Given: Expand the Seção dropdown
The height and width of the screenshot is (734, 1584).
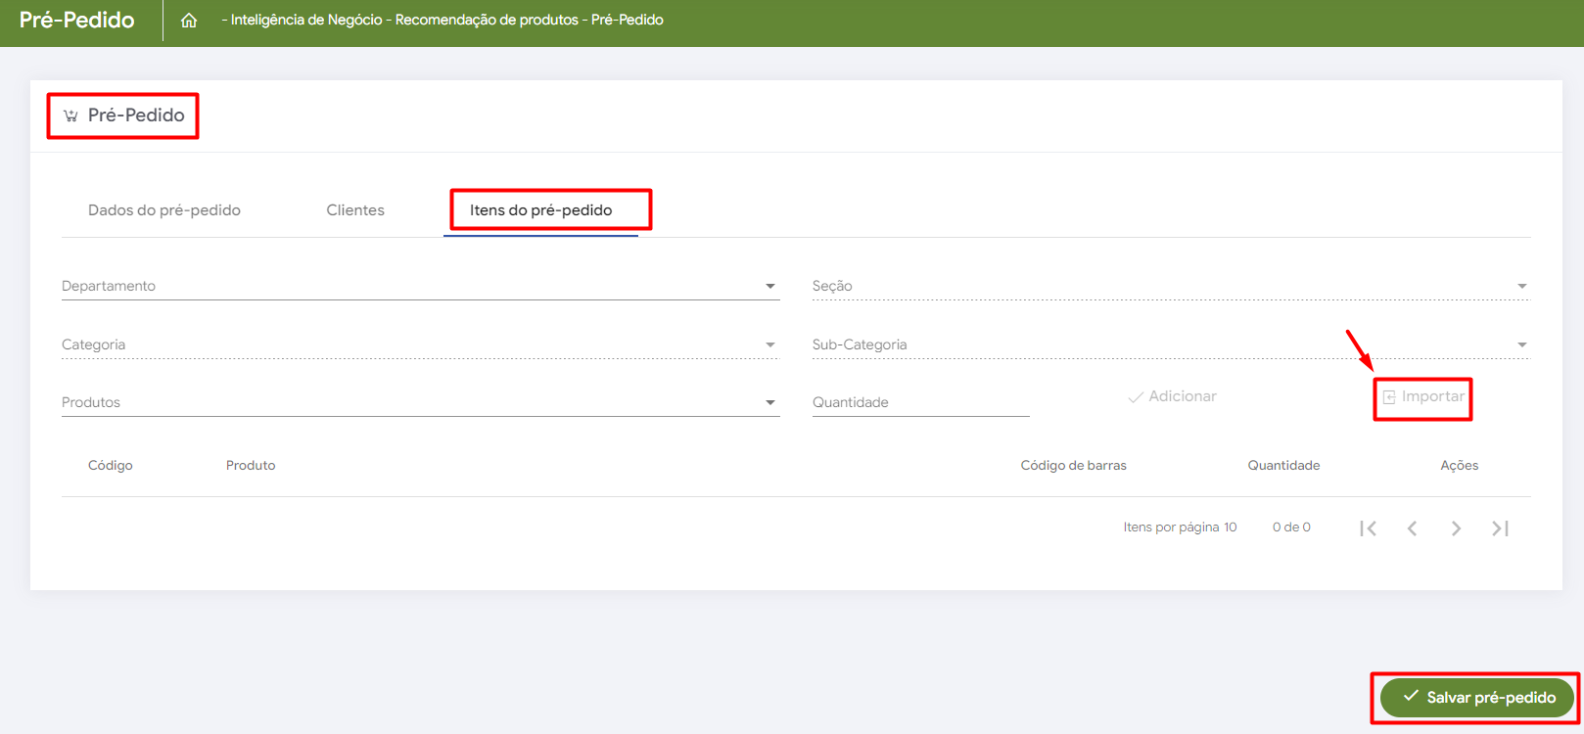Looking at the screenshot, I should 1171,286.
